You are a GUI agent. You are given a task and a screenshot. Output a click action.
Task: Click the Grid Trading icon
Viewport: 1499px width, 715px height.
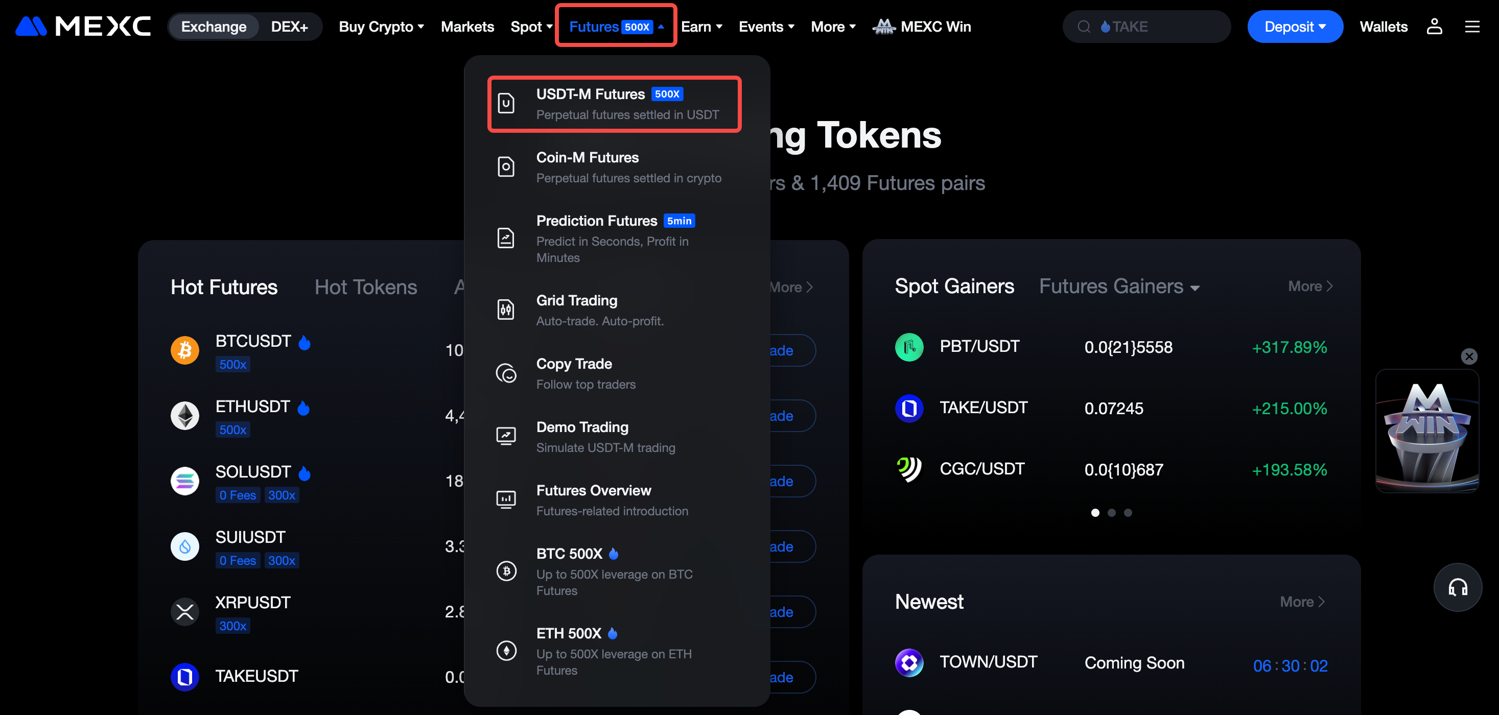[506, 309]
